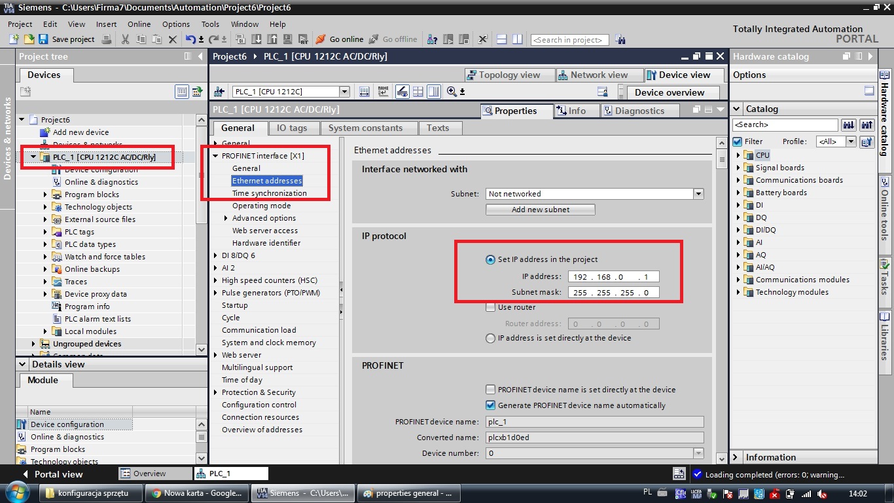Open the Online menu
894x503 pixels.
click(139, 24)
